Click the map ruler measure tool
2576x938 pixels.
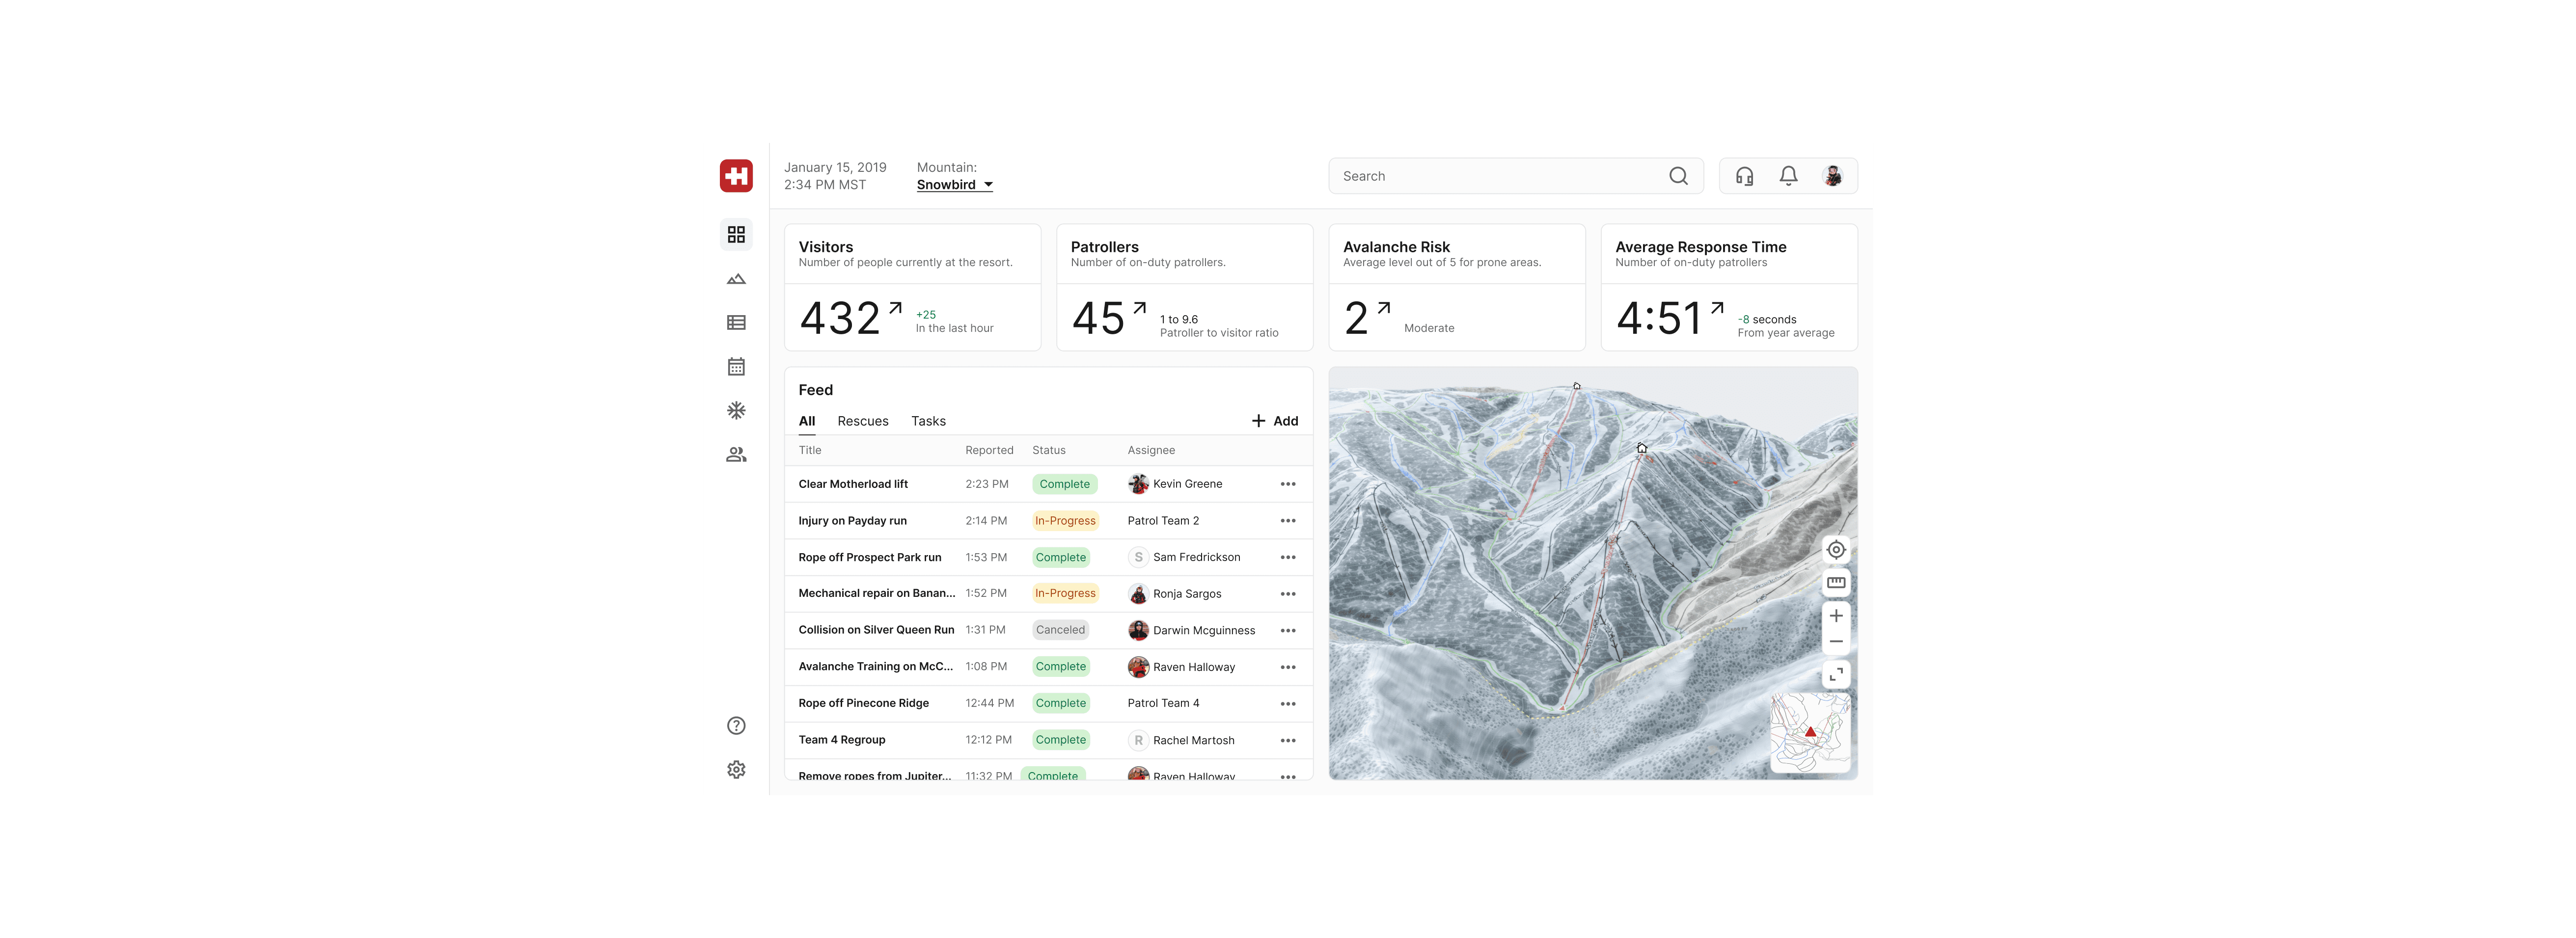(x=1835, y=582)
